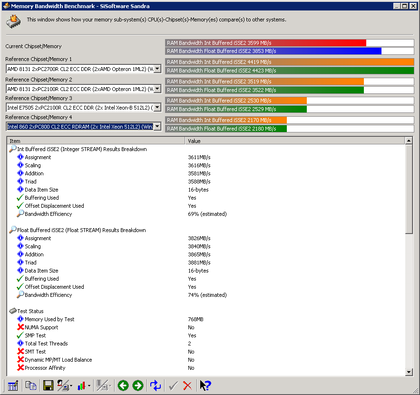Viewport: 420px width, 395px height.
Task: Click the AMD 8131 2xPC2100R combo box text
Action: [80, 89]
